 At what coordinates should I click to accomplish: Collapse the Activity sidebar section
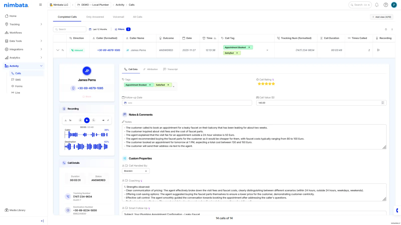(41, 66)
